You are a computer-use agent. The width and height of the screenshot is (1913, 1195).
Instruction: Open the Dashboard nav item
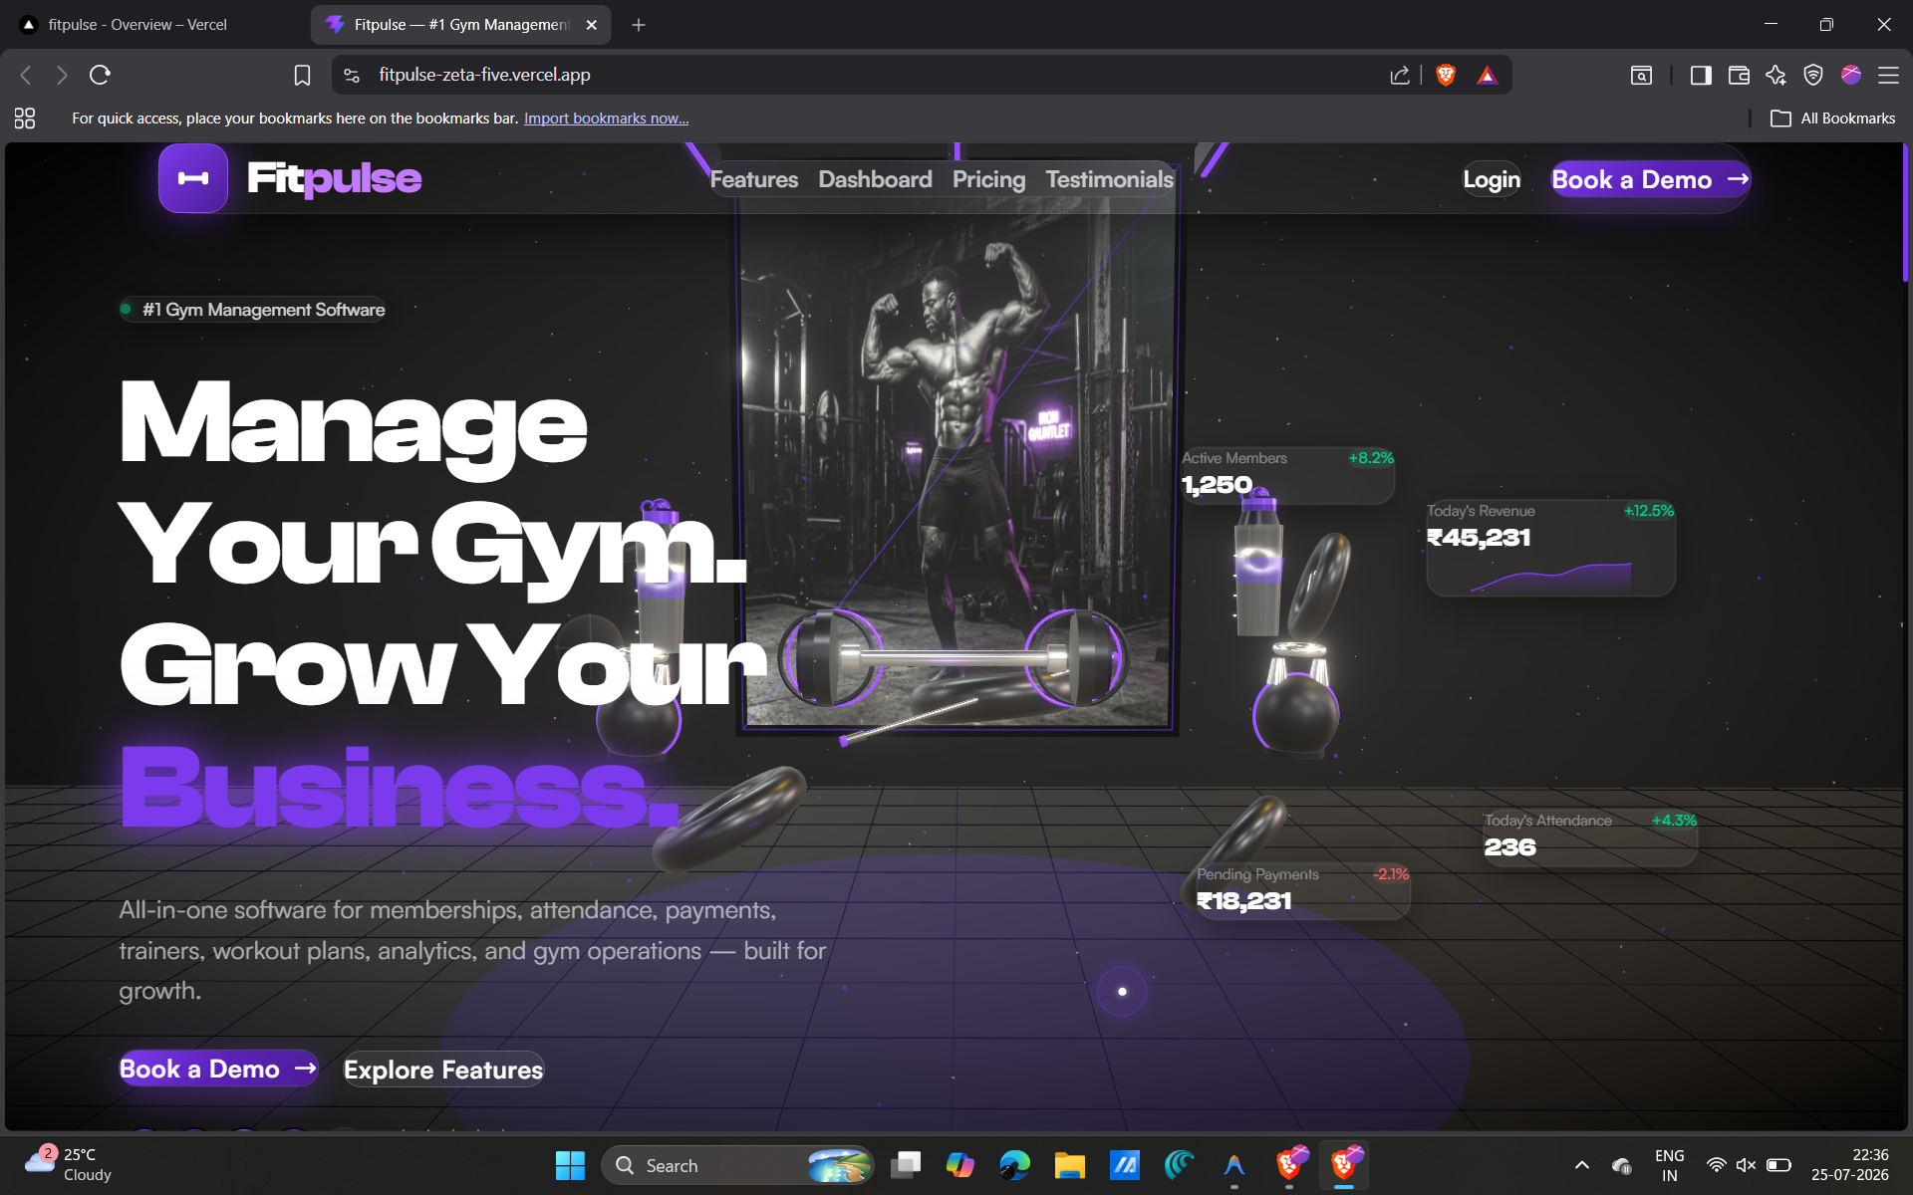click(x=876, y=179)
